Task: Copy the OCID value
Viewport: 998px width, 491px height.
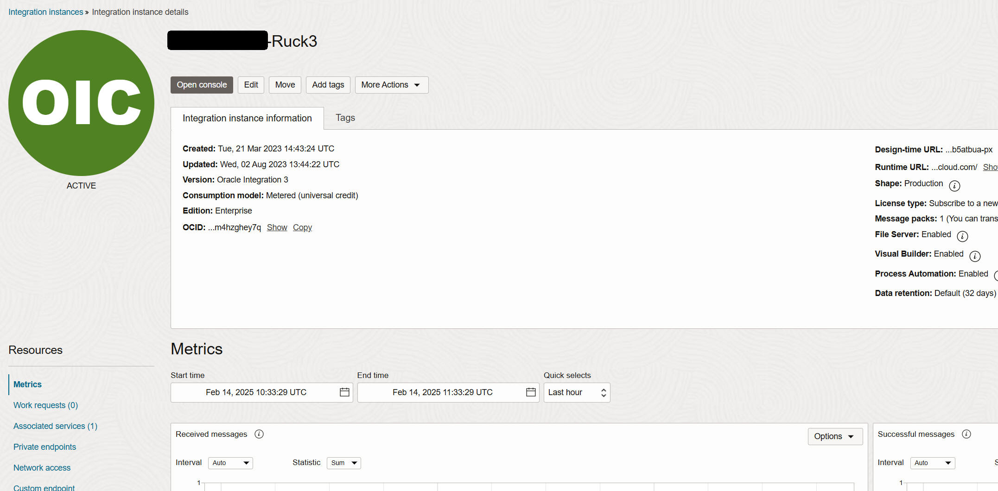Action: [x=302, y=227]
